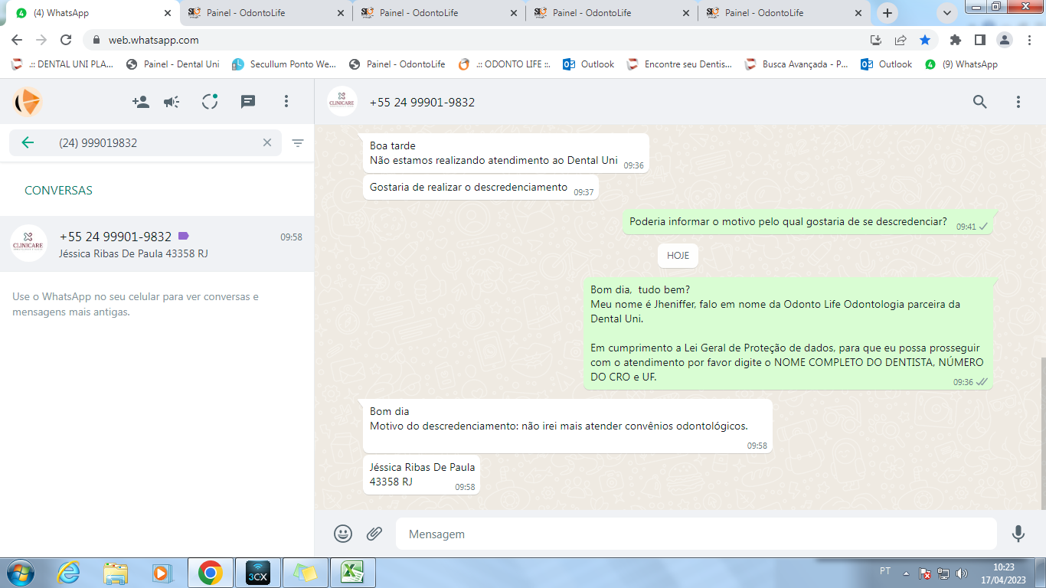Record a voice message with microphone
Image resolution: width=1046 pixels, height=588 pixels.
tap(1018, 534)
